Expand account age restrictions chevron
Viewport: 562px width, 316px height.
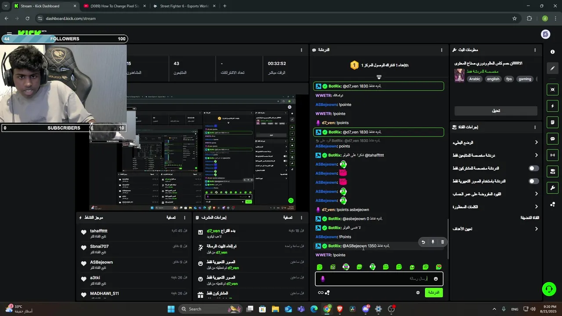pos(536,194)
